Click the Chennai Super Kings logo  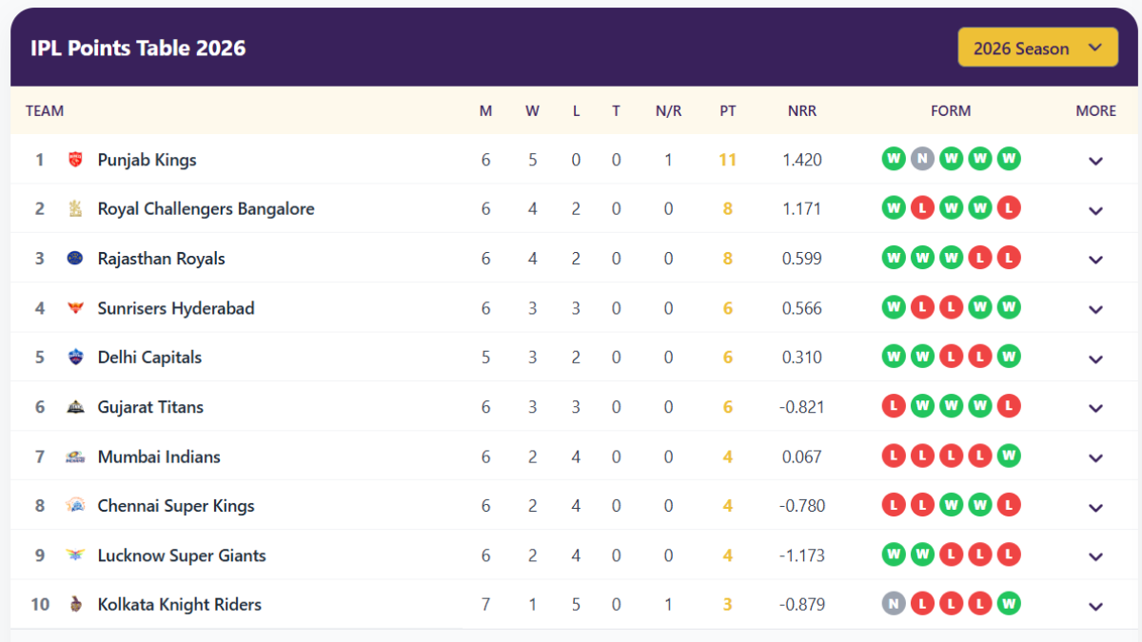pos(77,505)
